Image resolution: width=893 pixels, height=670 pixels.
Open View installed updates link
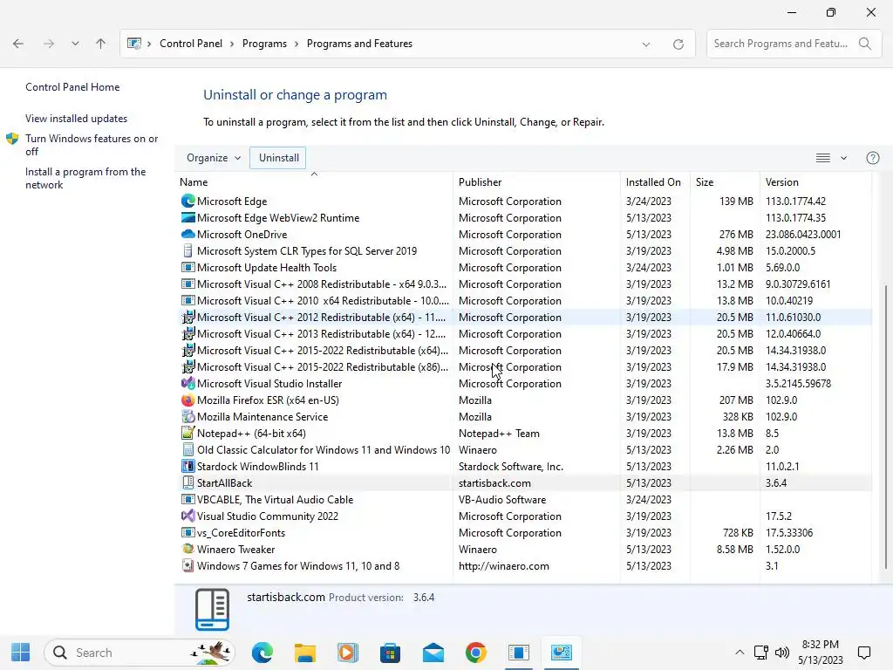(x=77, y=119)
